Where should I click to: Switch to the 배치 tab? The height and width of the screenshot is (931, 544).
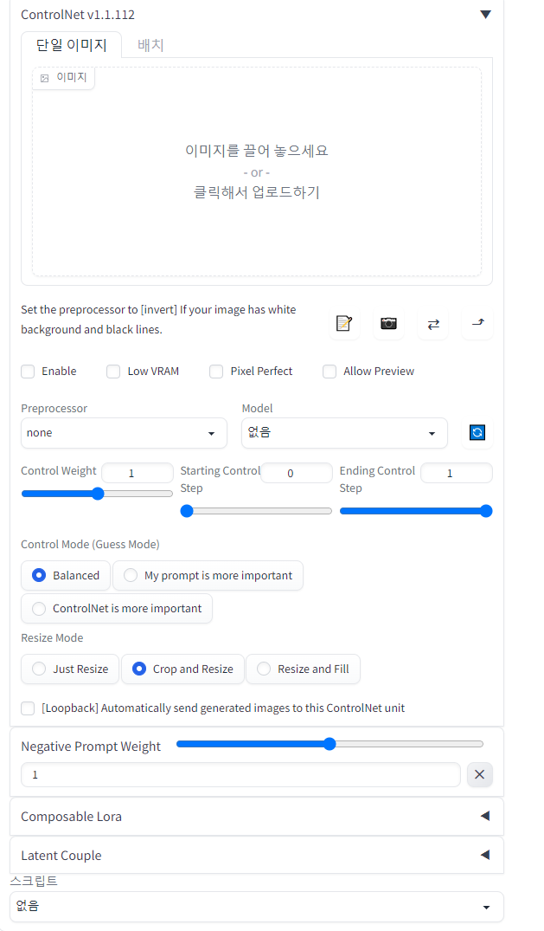[150, 44]
